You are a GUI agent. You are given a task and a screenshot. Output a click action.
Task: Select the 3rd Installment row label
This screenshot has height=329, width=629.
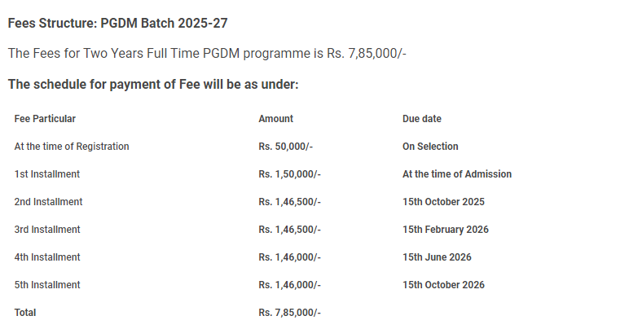(x=47, y=230)
